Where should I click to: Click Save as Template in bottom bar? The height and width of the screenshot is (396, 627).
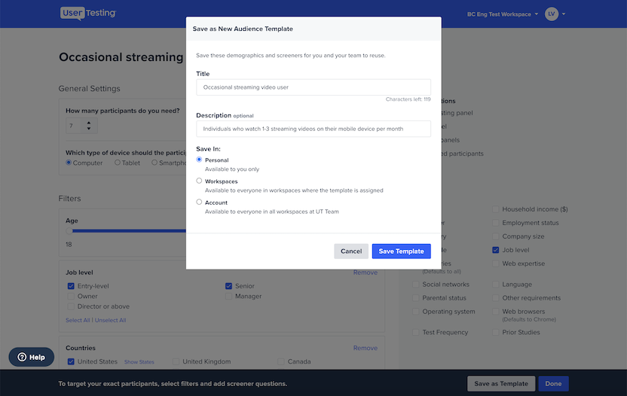(500, 384)
